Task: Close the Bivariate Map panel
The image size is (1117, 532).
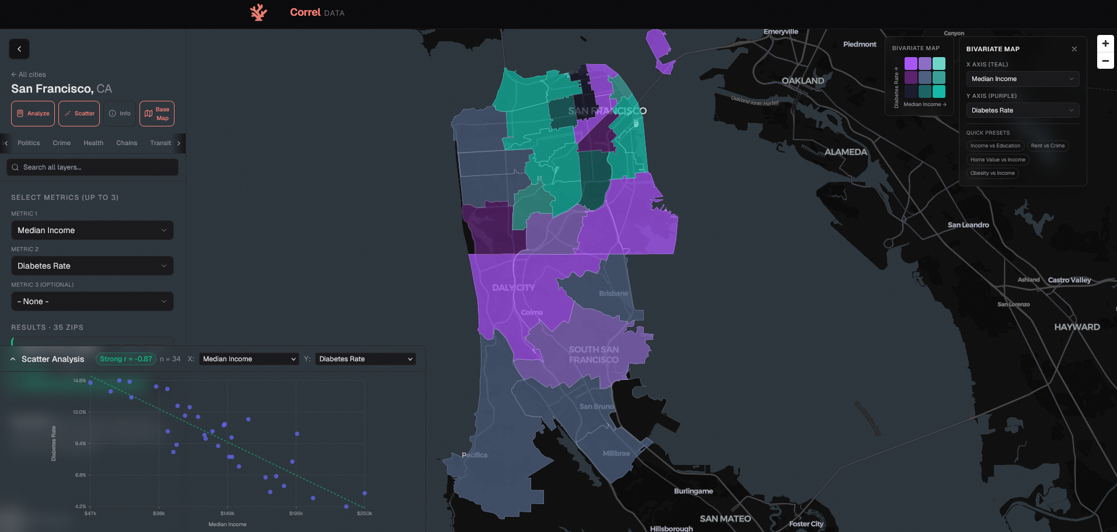Action: (x=1074, y=49)
